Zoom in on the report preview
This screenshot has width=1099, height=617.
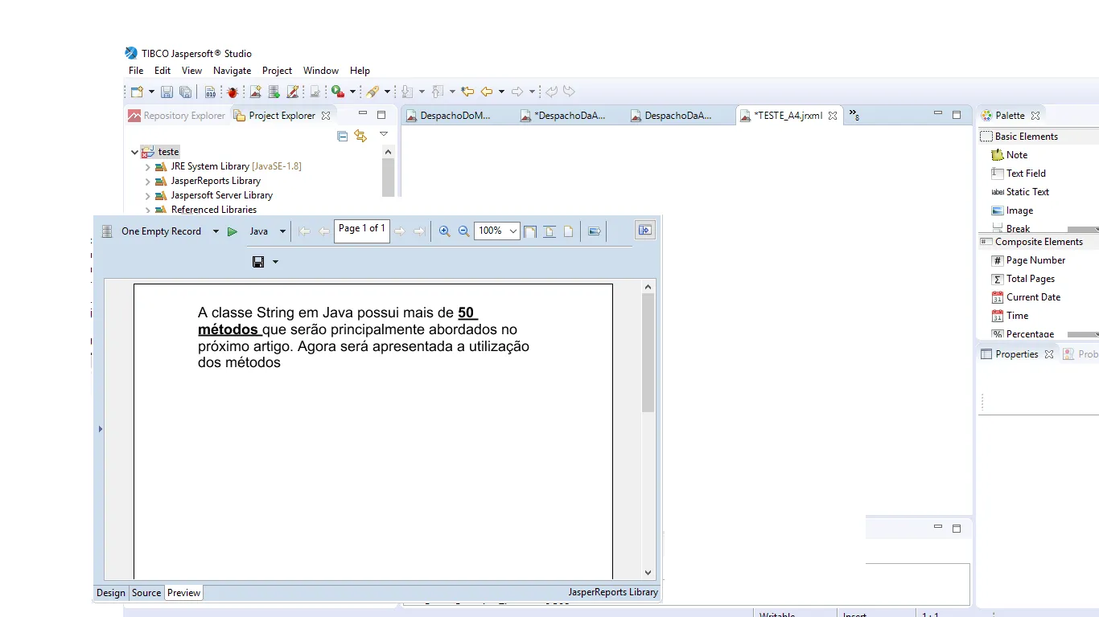(444, 231)
